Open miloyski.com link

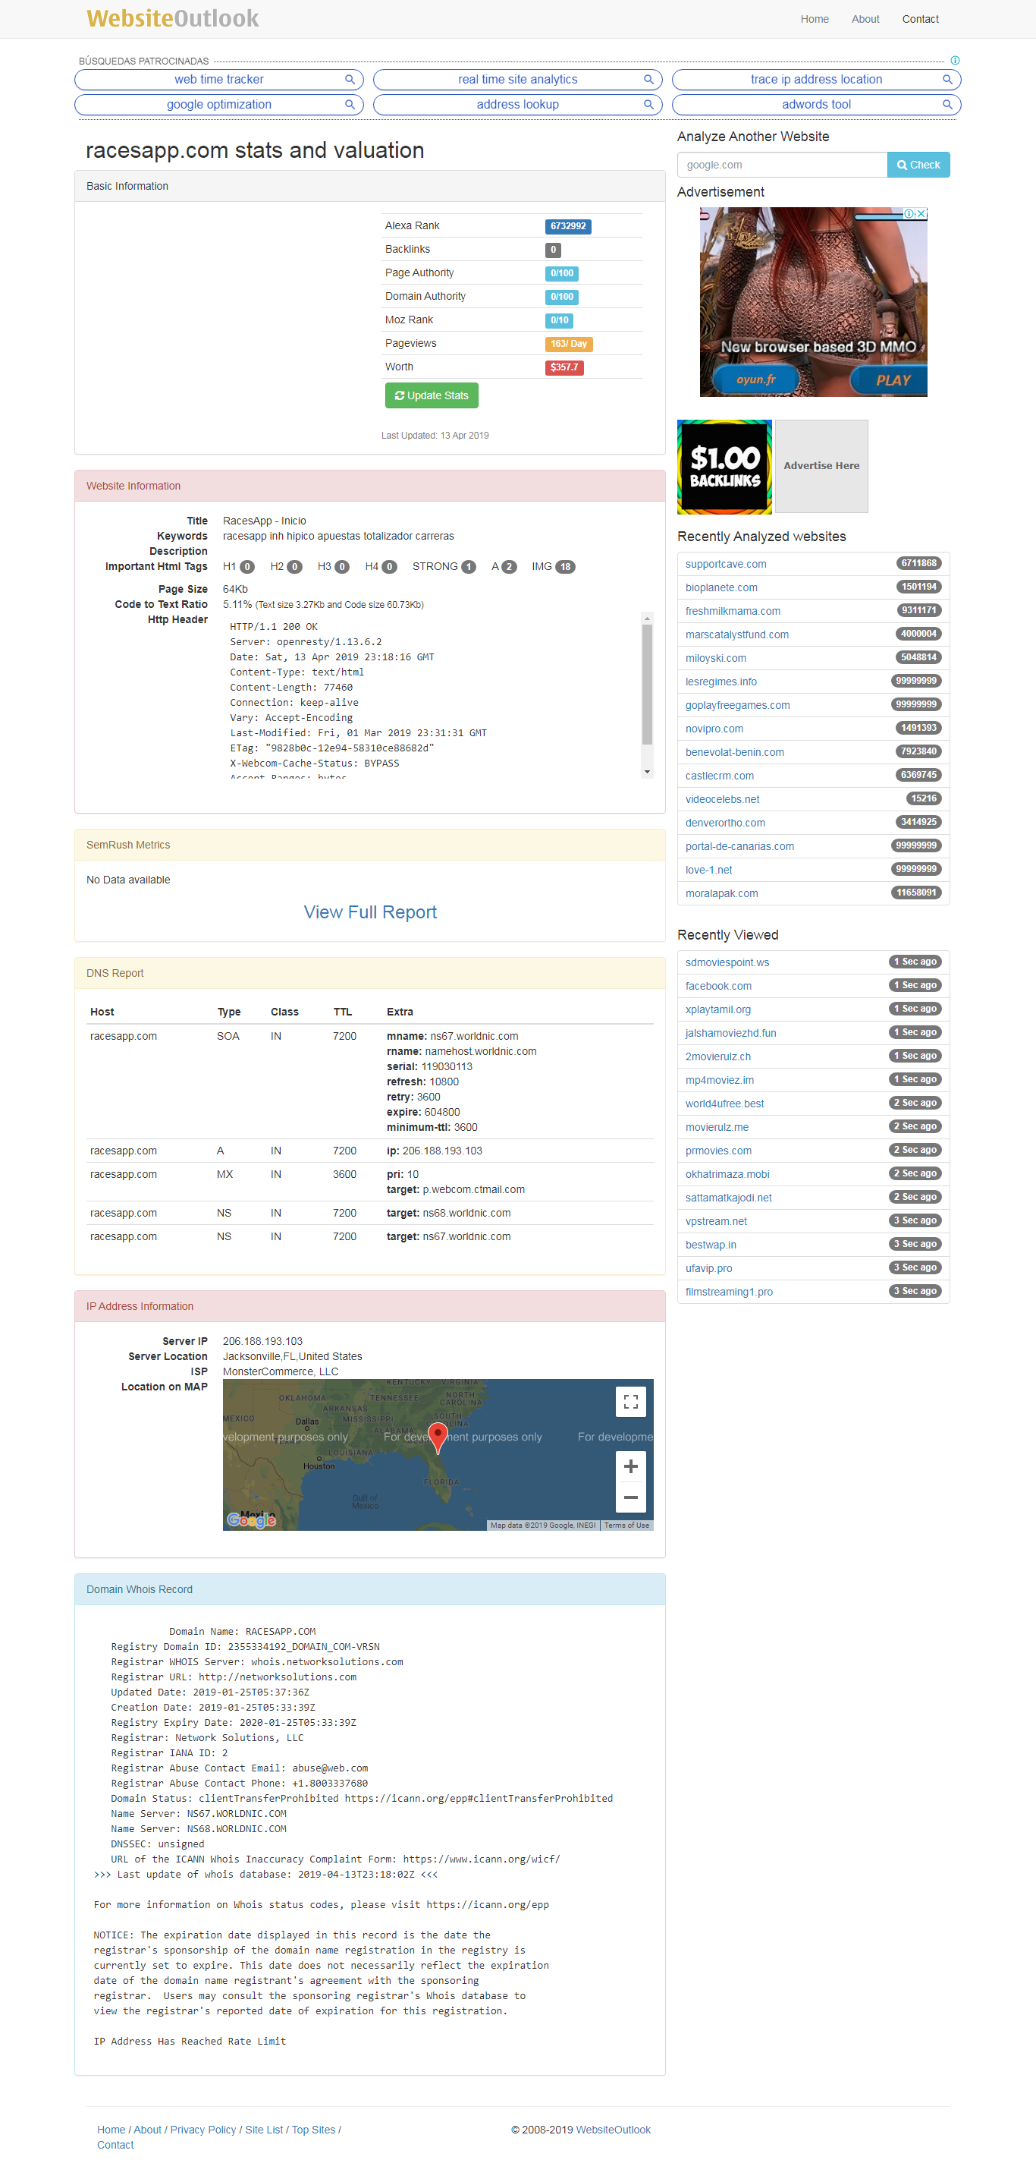(715, 658)
